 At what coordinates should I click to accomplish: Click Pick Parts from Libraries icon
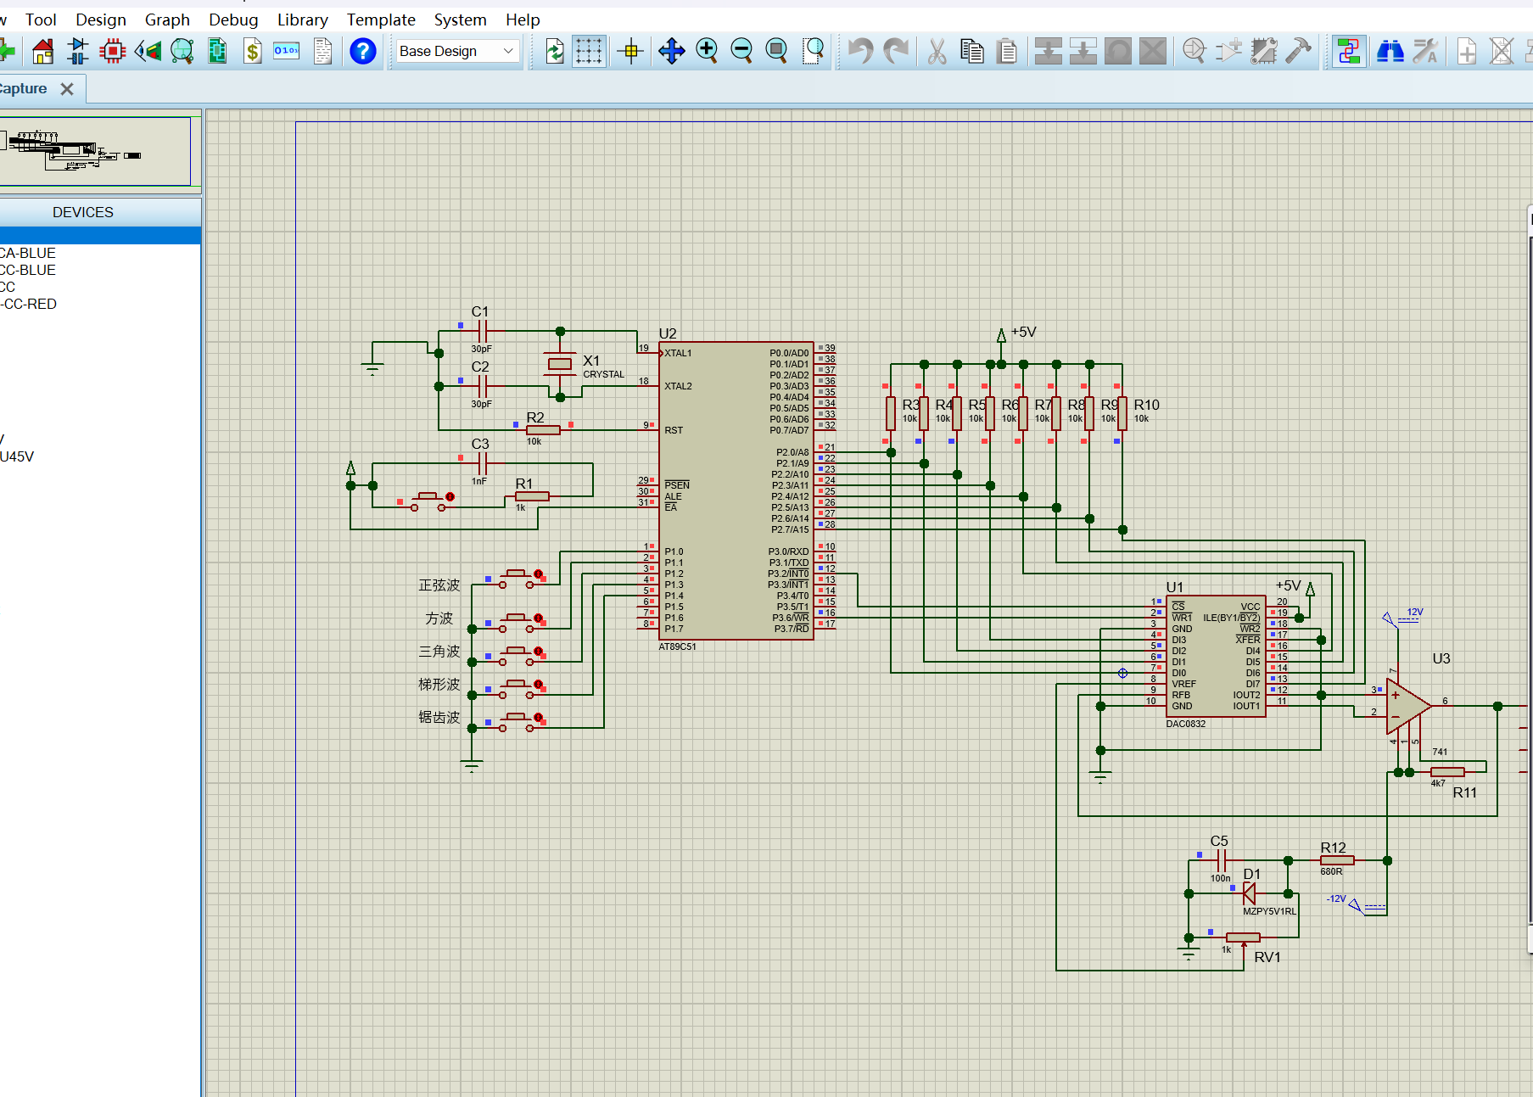[x=1195, y=52]
